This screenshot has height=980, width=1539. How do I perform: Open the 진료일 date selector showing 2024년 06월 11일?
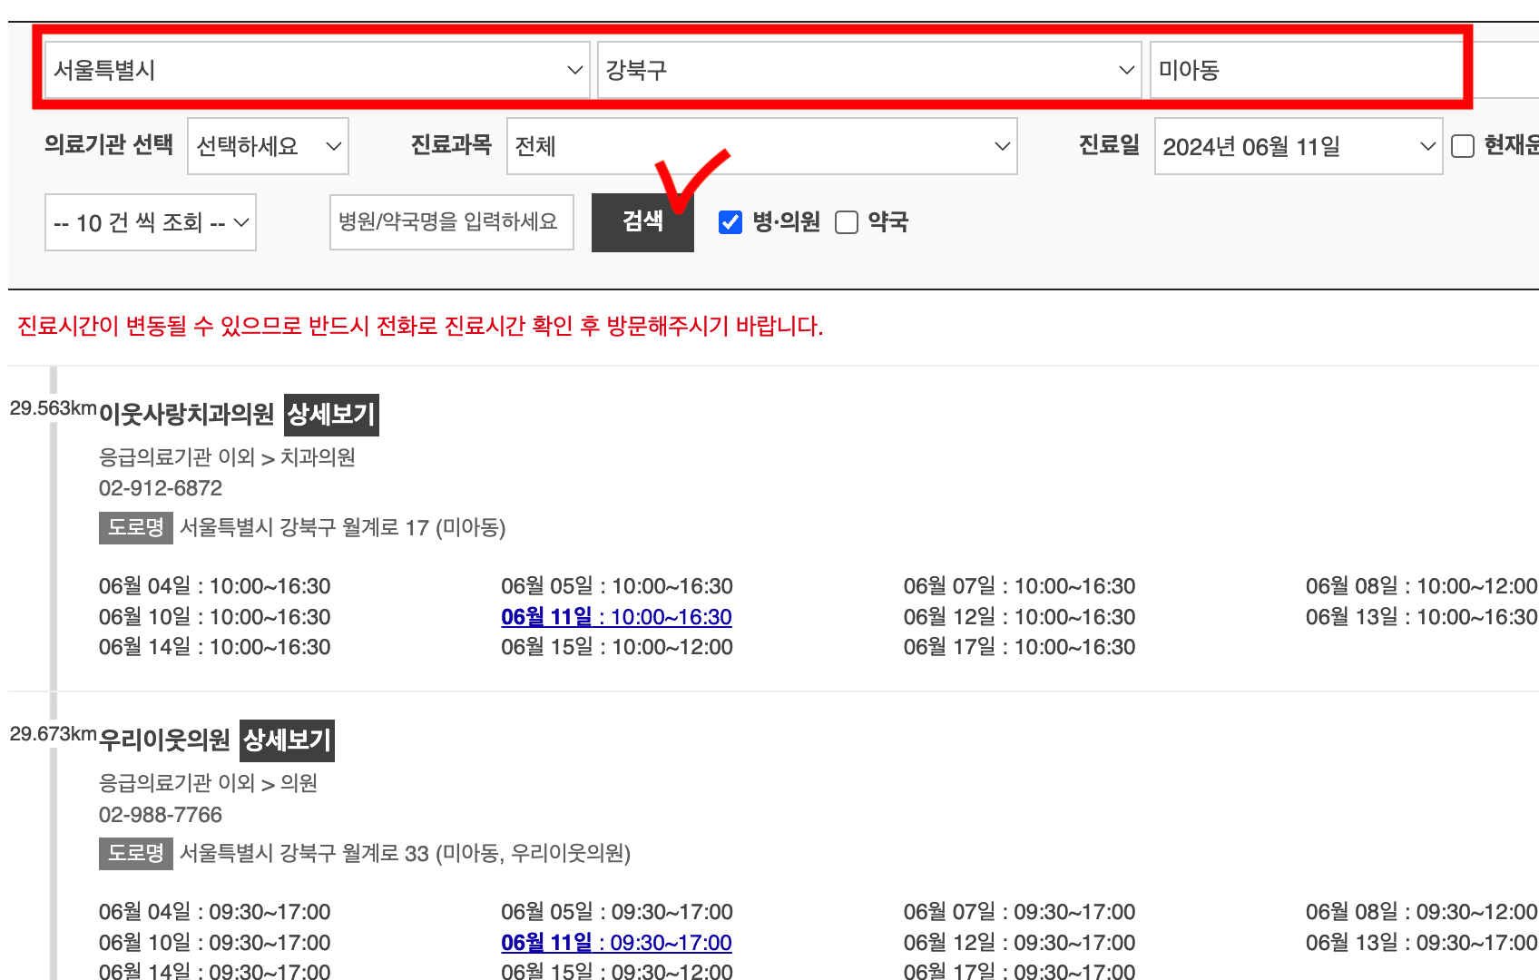1296,146
